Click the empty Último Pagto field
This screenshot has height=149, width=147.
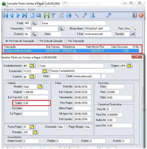(x=82, y=108)
